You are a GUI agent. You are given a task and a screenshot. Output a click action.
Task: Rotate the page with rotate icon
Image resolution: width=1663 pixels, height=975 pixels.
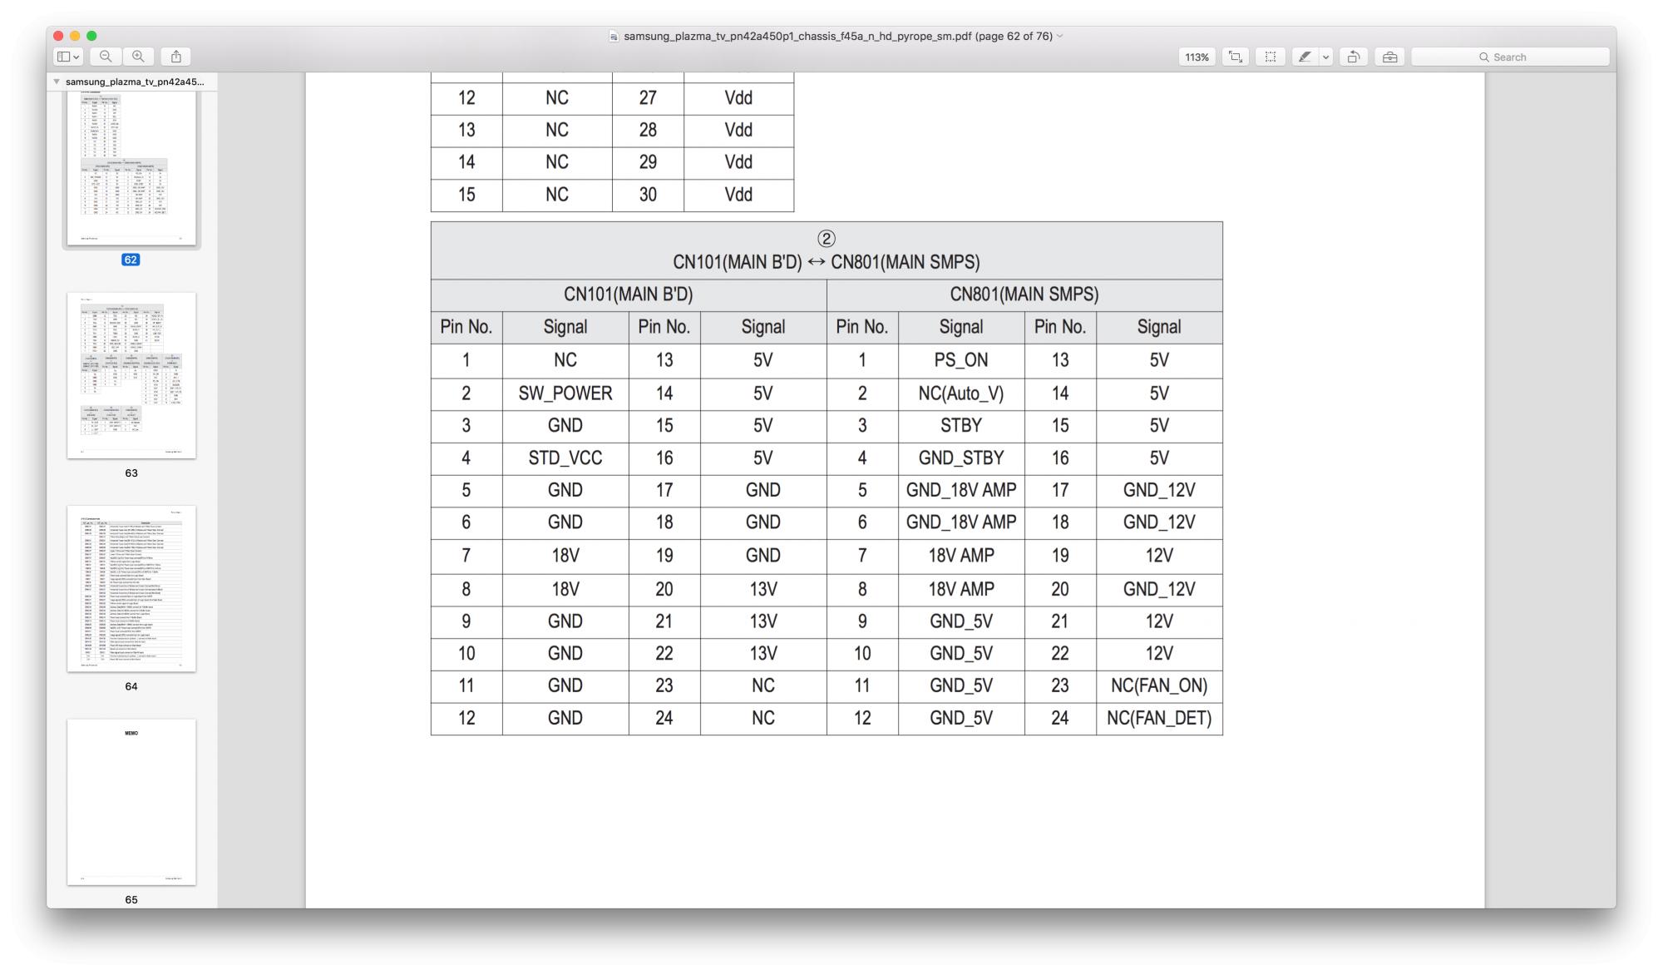pos(1354,57)
